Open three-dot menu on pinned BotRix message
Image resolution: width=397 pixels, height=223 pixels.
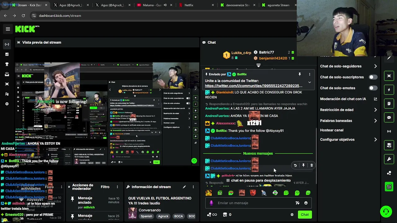tap(310, 74)
